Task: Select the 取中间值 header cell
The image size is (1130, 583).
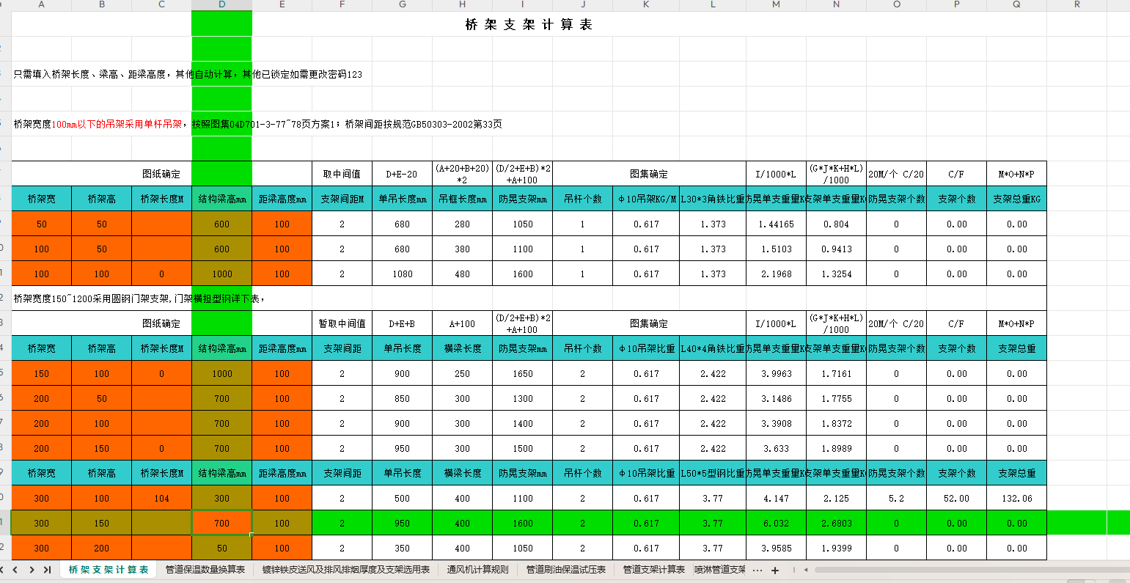Action: 342,174
